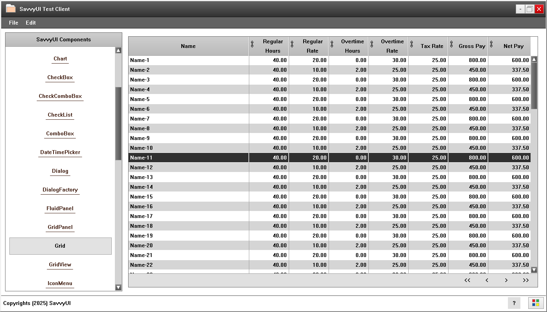Sort Net Pay using its arrow icon
This screenshot has width=547, height=312.
(x=491, y=44)
